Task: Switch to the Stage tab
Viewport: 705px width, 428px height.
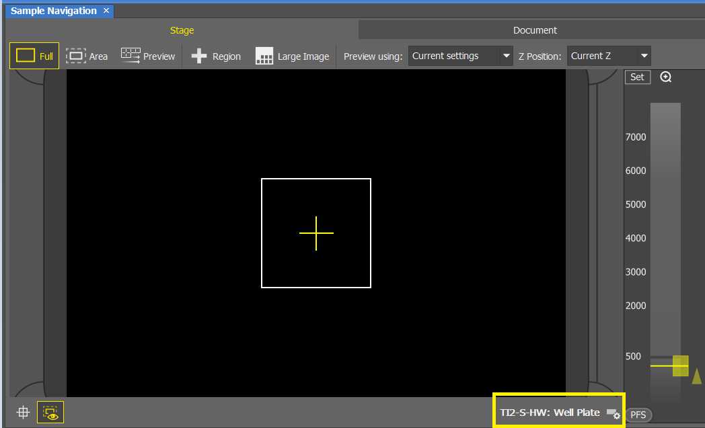Action: [182, 30]
